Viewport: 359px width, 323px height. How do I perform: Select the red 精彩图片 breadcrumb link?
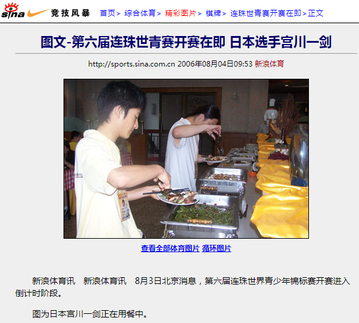tap(181, 13)
